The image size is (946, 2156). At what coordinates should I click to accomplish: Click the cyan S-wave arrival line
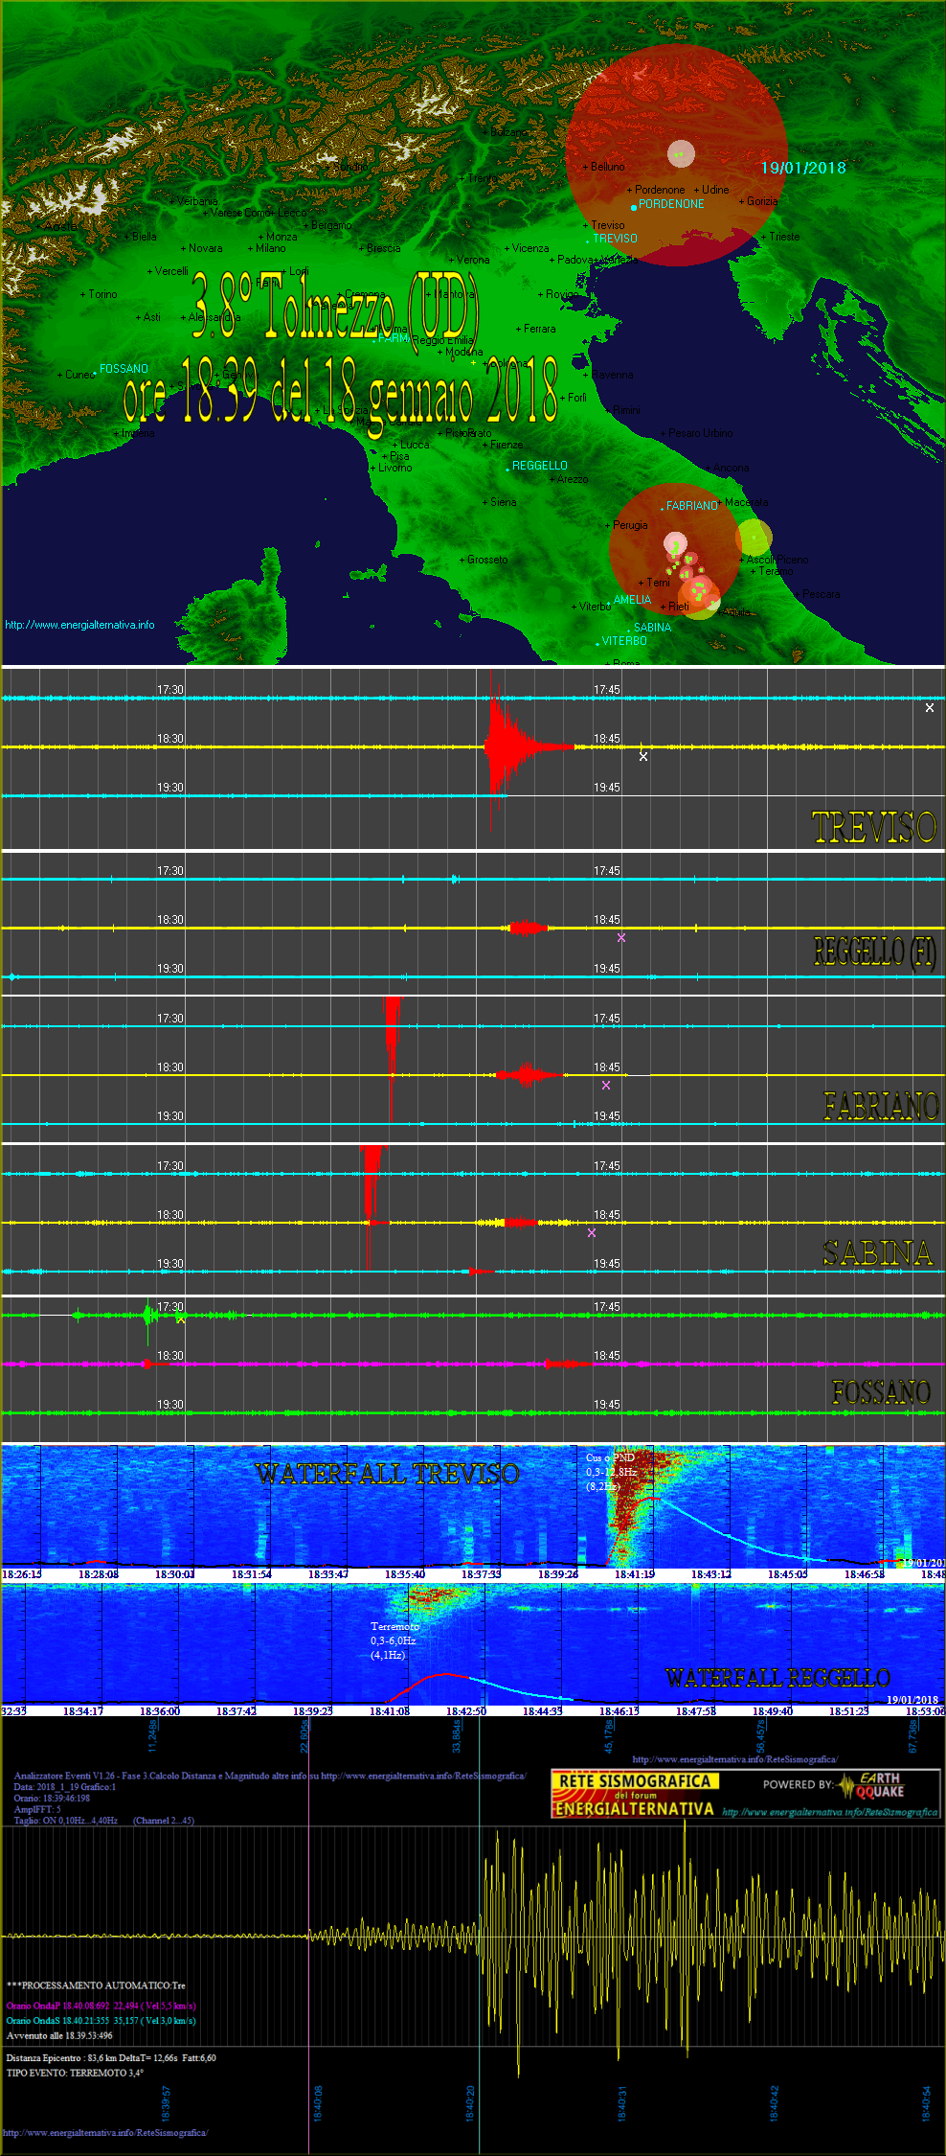480,1936
